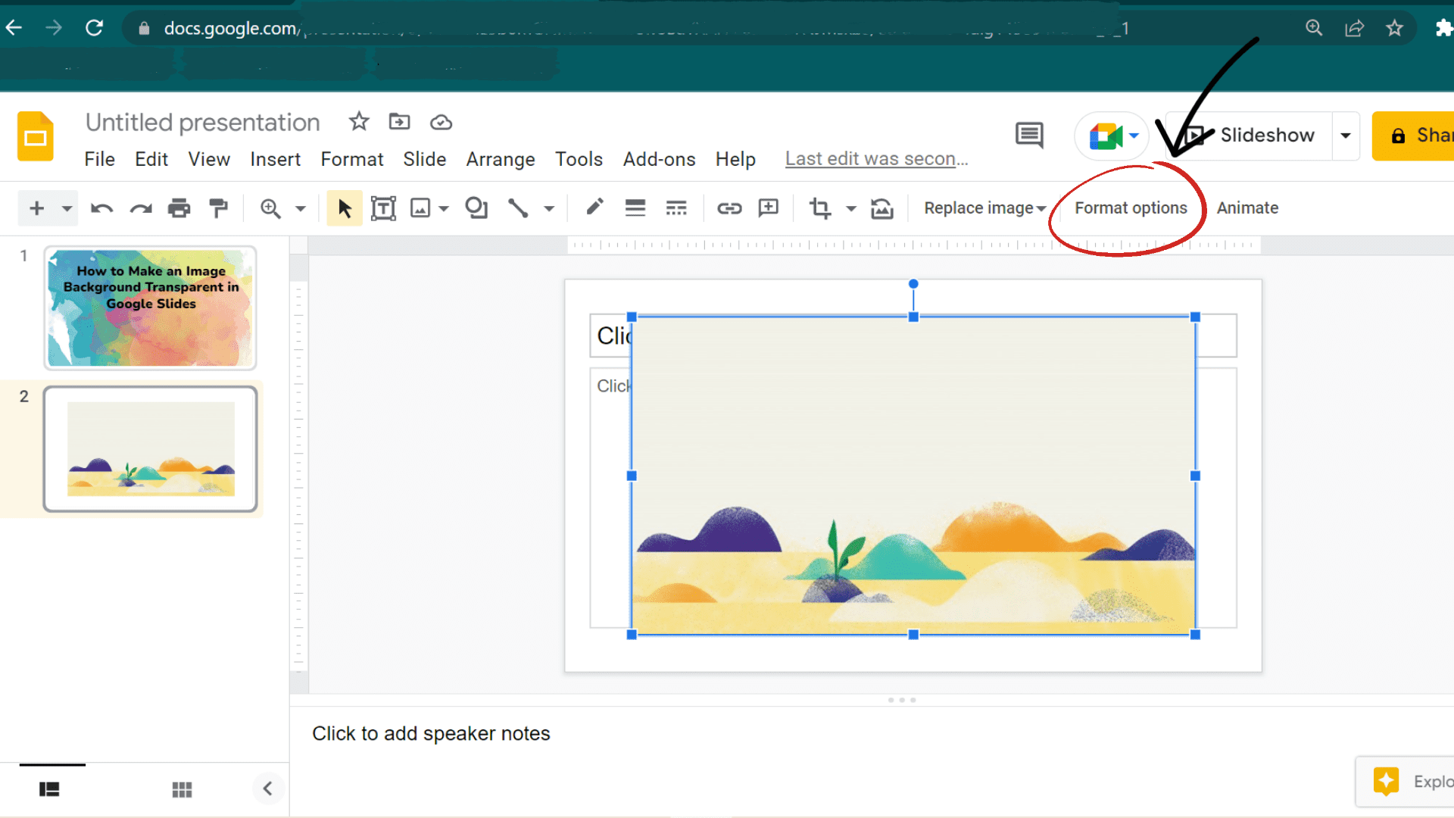Open the Edit menu
Viewport: 1454px width, 818px height.
pyautogui.click(x=151, y=159)
